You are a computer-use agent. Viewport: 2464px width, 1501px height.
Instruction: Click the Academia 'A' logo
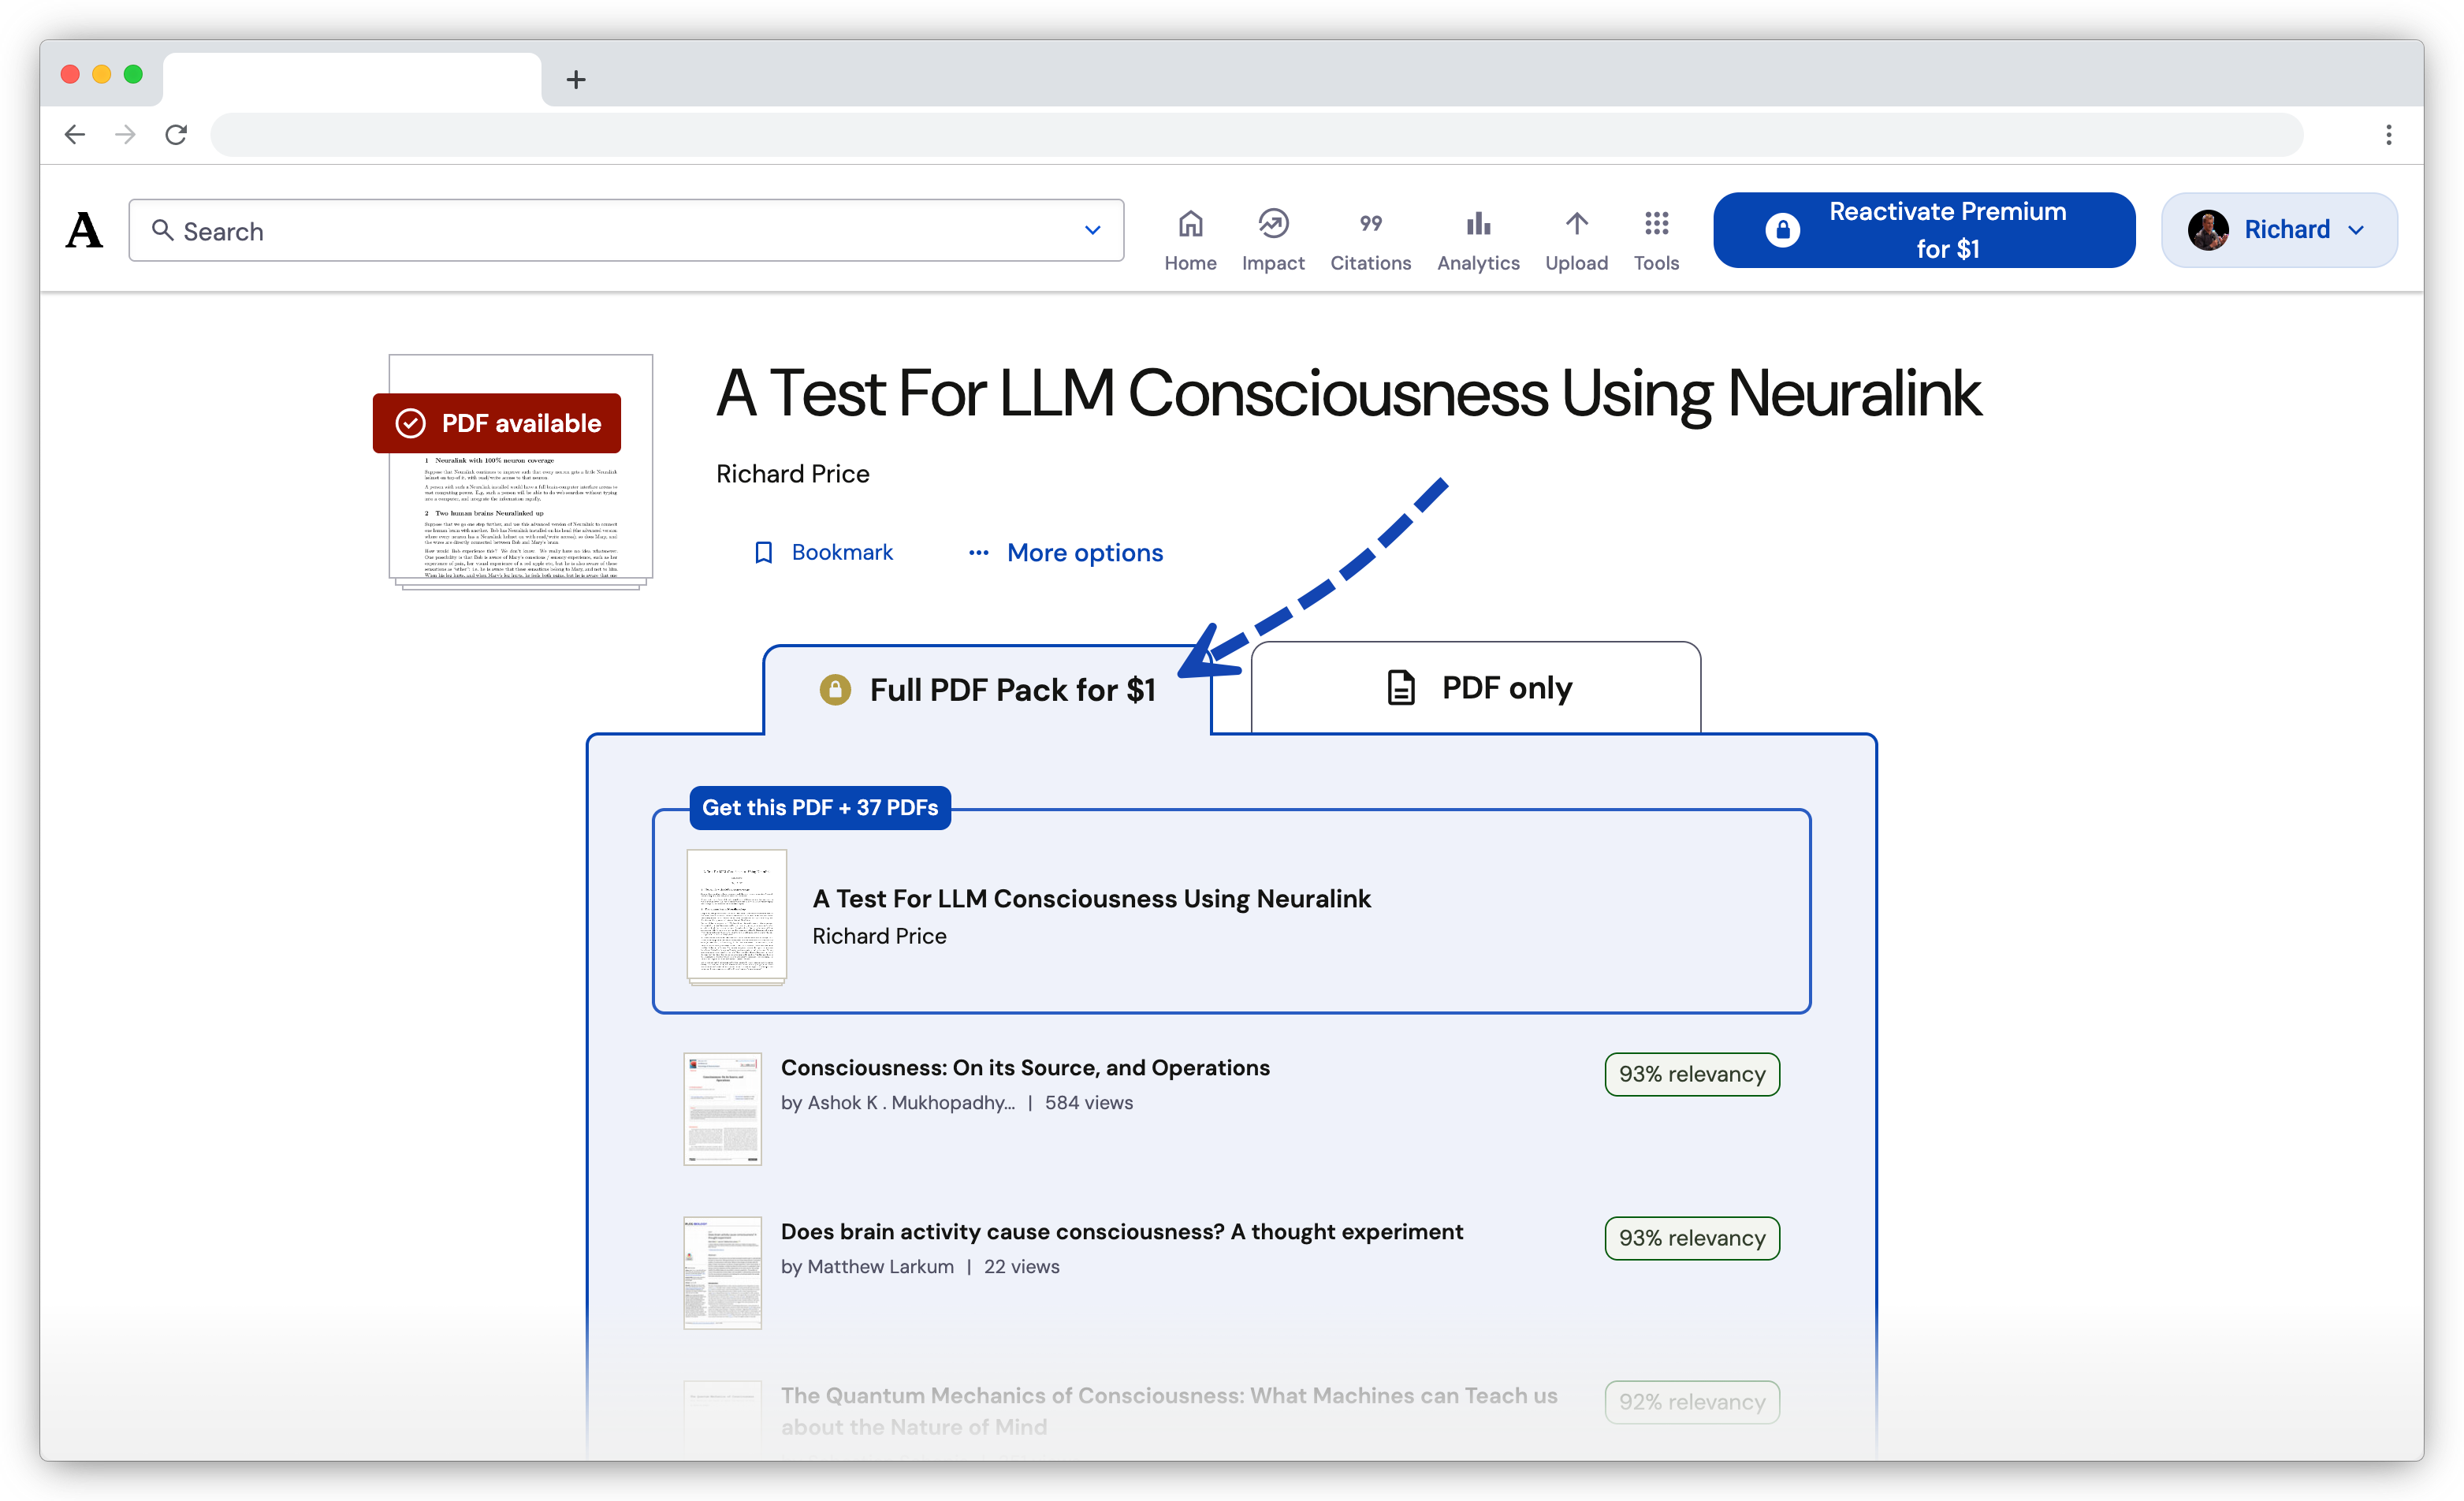point(84,230)
